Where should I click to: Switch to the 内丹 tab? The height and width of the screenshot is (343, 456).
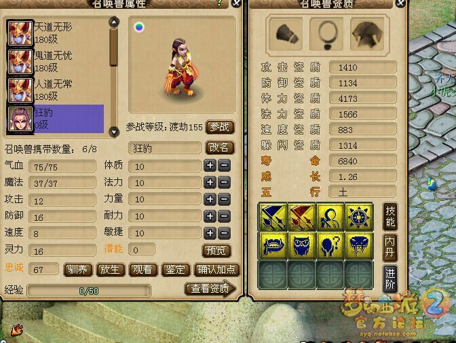(389, 247)
